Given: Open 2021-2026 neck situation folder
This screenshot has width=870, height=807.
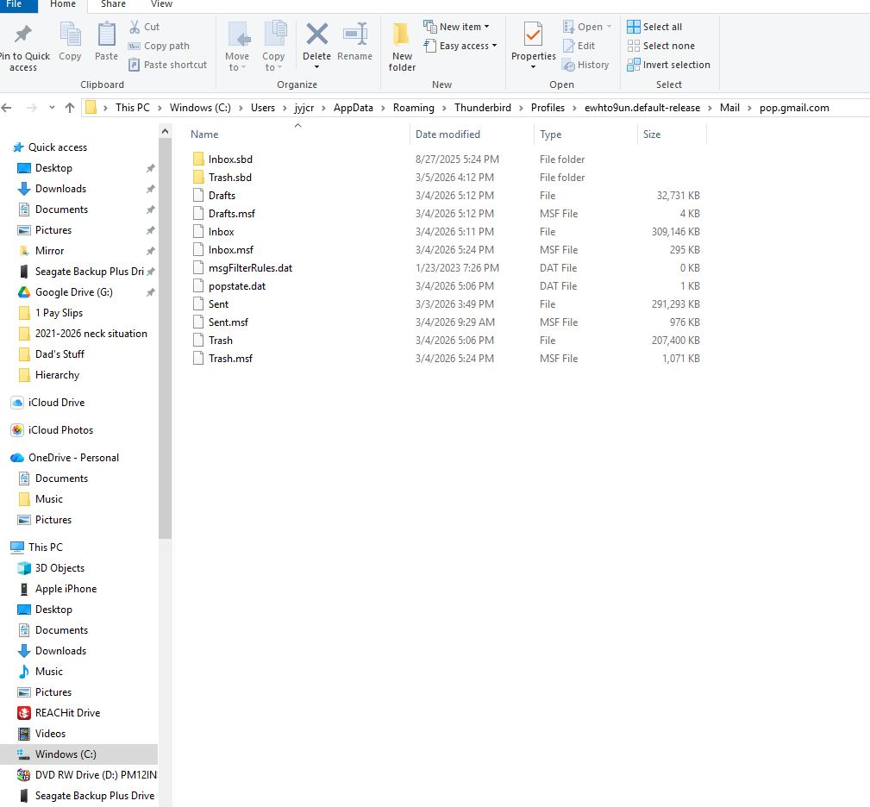Looking at the screenshot, I should tap(91, 334).
